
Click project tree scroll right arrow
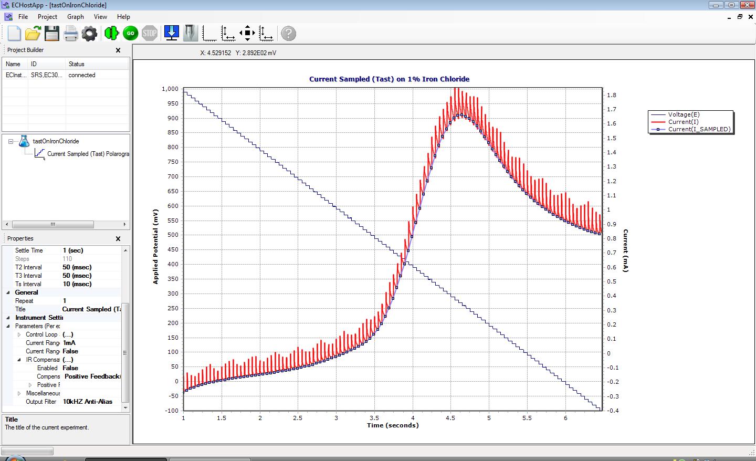coord(124,224)
